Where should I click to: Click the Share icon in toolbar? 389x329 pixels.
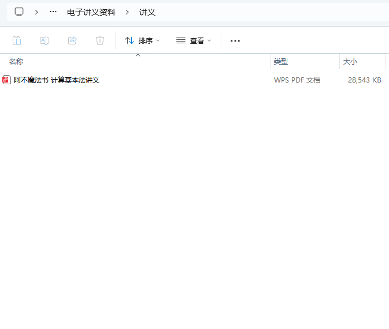coord(72,40)
